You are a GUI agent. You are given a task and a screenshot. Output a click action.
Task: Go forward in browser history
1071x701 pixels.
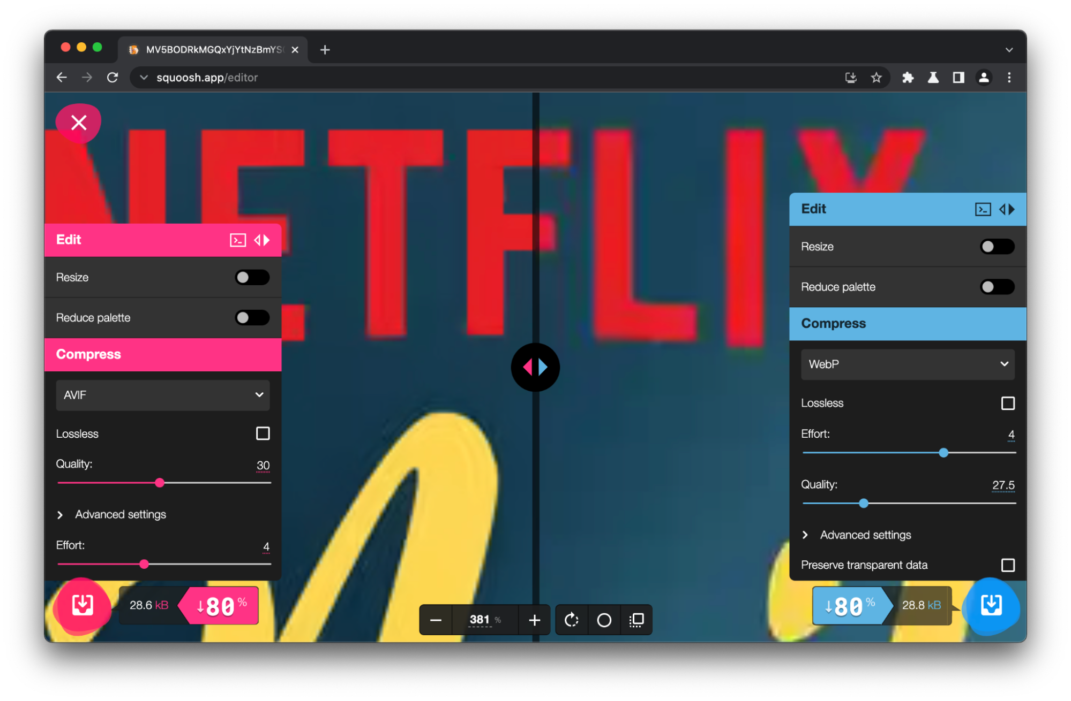[x=87, y=78]
